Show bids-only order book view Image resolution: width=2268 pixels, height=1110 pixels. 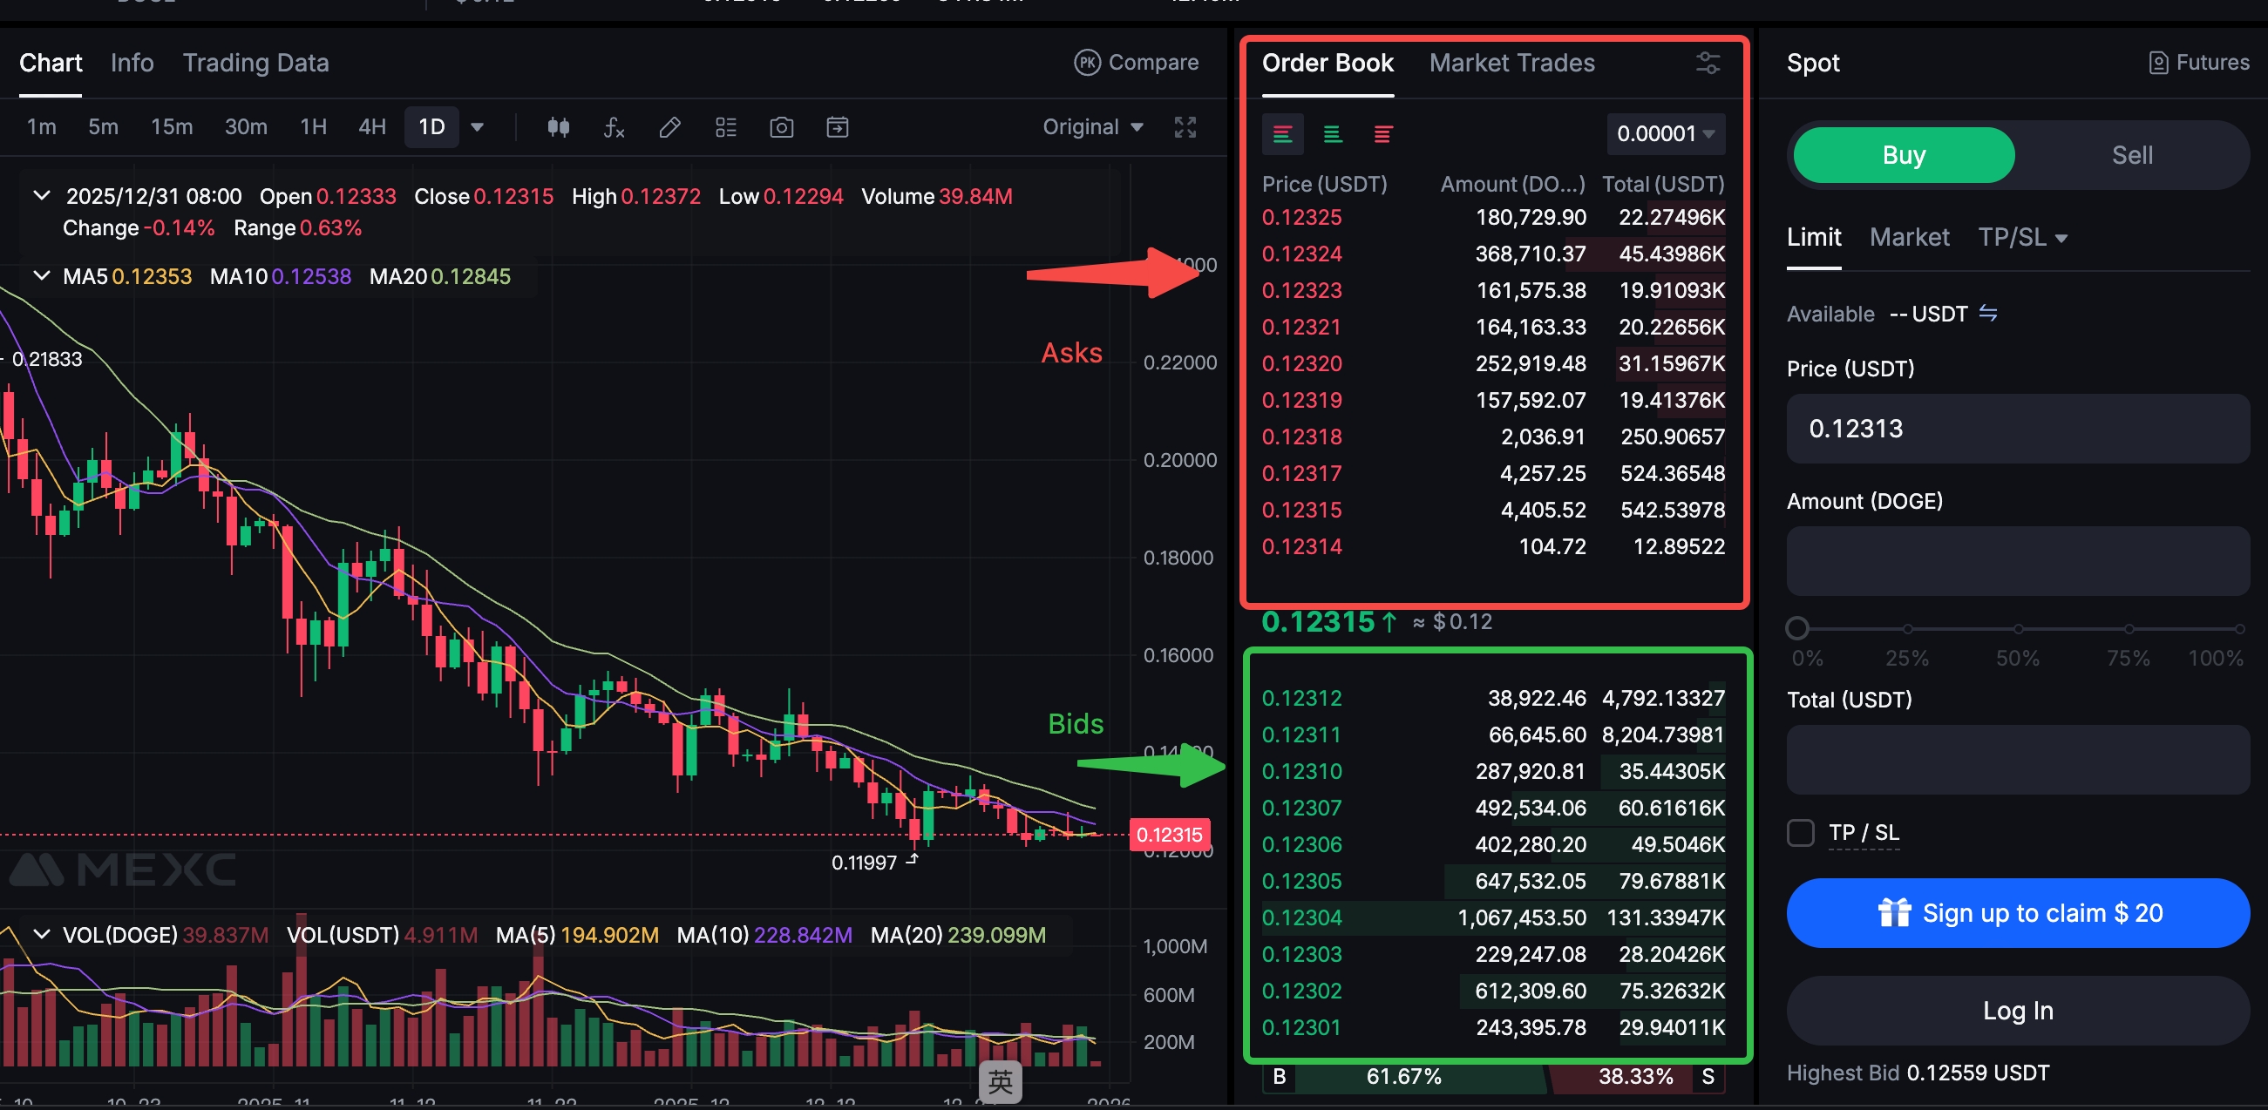tap(1332, 134)
